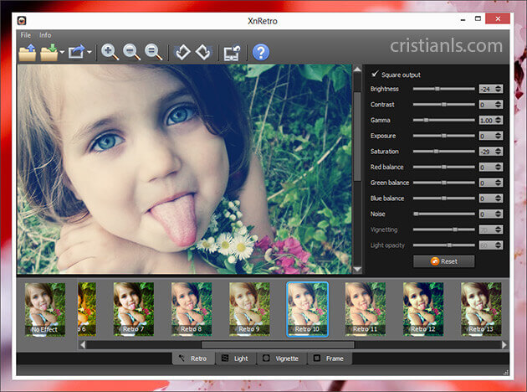Select the Retro 11 effect thumbnail
Viewport: 527px width, 392px height.
366,309
